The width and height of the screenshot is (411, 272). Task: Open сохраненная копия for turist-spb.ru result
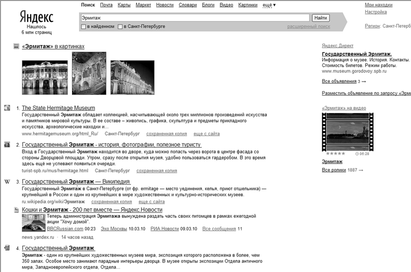156,171
